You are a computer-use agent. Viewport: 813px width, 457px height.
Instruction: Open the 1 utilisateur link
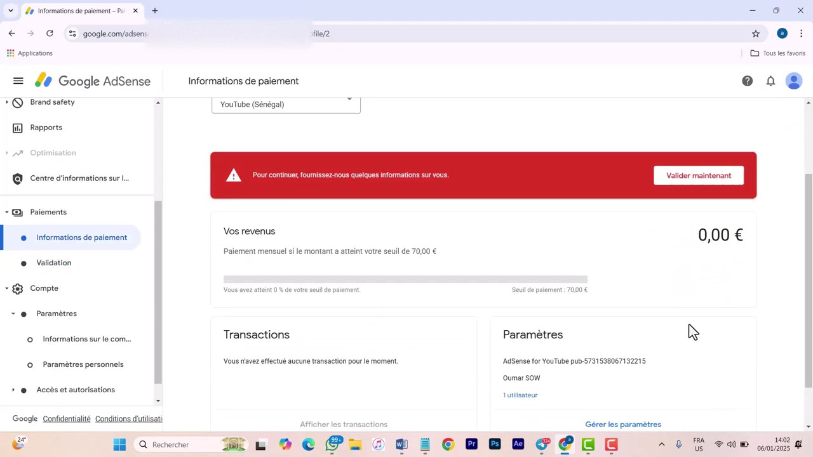point(520,395)
